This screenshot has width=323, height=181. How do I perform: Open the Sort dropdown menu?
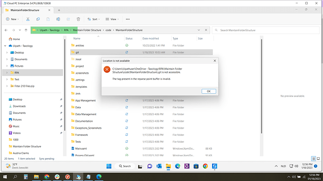(94, 19)
